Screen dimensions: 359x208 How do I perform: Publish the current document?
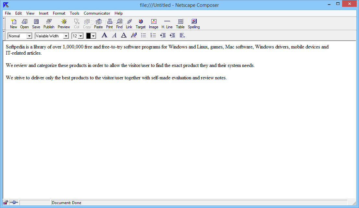pyautogui.click(x=49, y=23)
